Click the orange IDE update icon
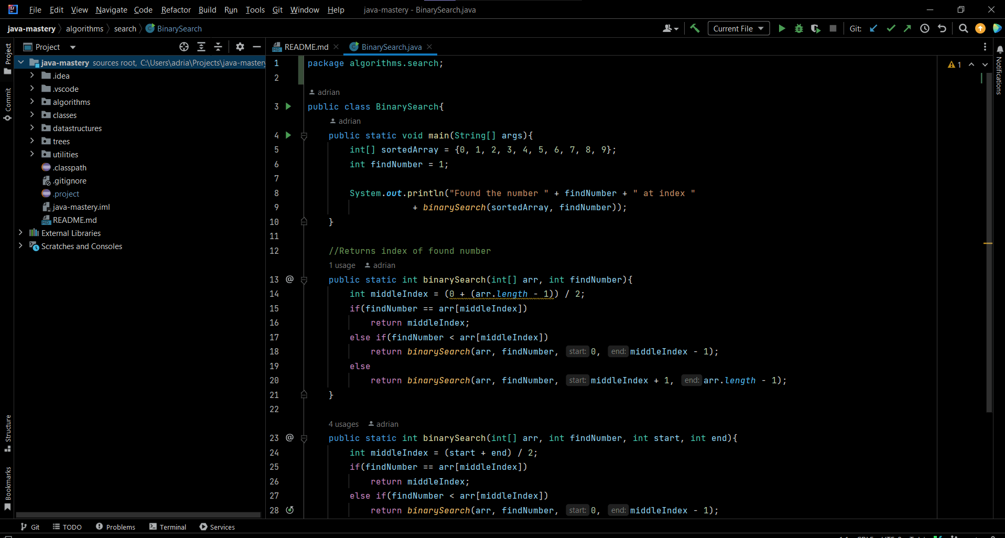Screen dimensions: 1005x538 point(980,28)
